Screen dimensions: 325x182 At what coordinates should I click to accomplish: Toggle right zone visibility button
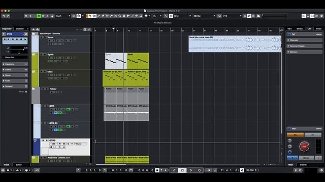312,16
